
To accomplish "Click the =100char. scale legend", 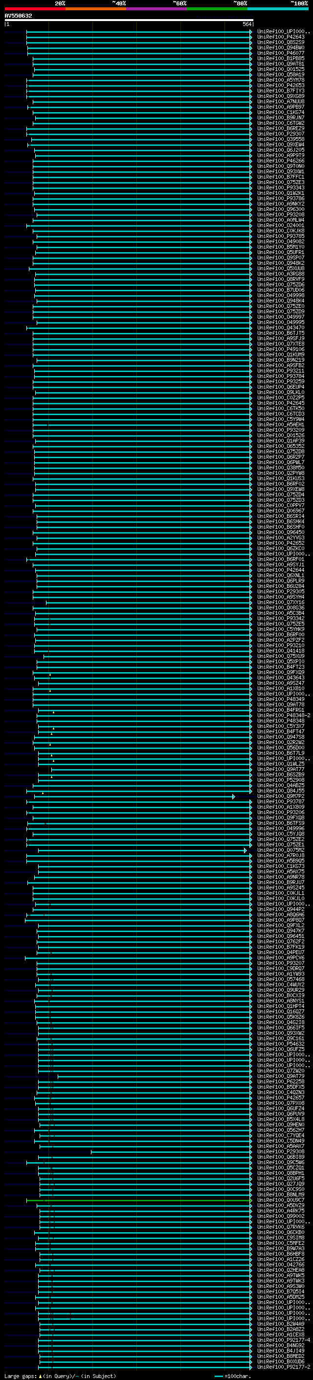I will (232, 1376).
